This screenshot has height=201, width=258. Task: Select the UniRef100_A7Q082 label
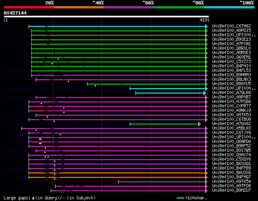pos(231,124)
